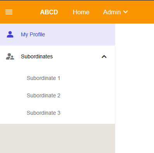Open Subordinate 2 from the list
154x153 pixels.
tap(43, 95)
